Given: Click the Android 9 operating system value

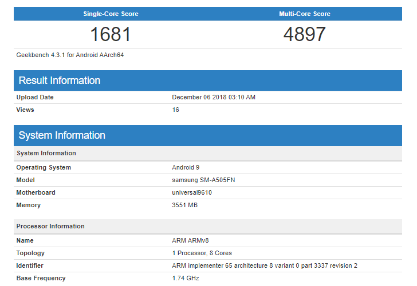Looking at the screenshot, I should [186, 167].
